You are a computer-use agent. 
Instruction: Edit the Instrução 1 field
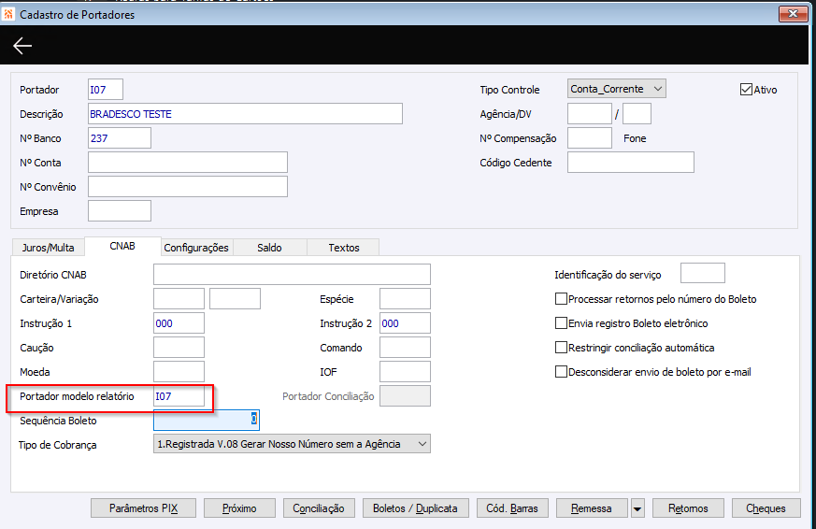coord(179,323)
